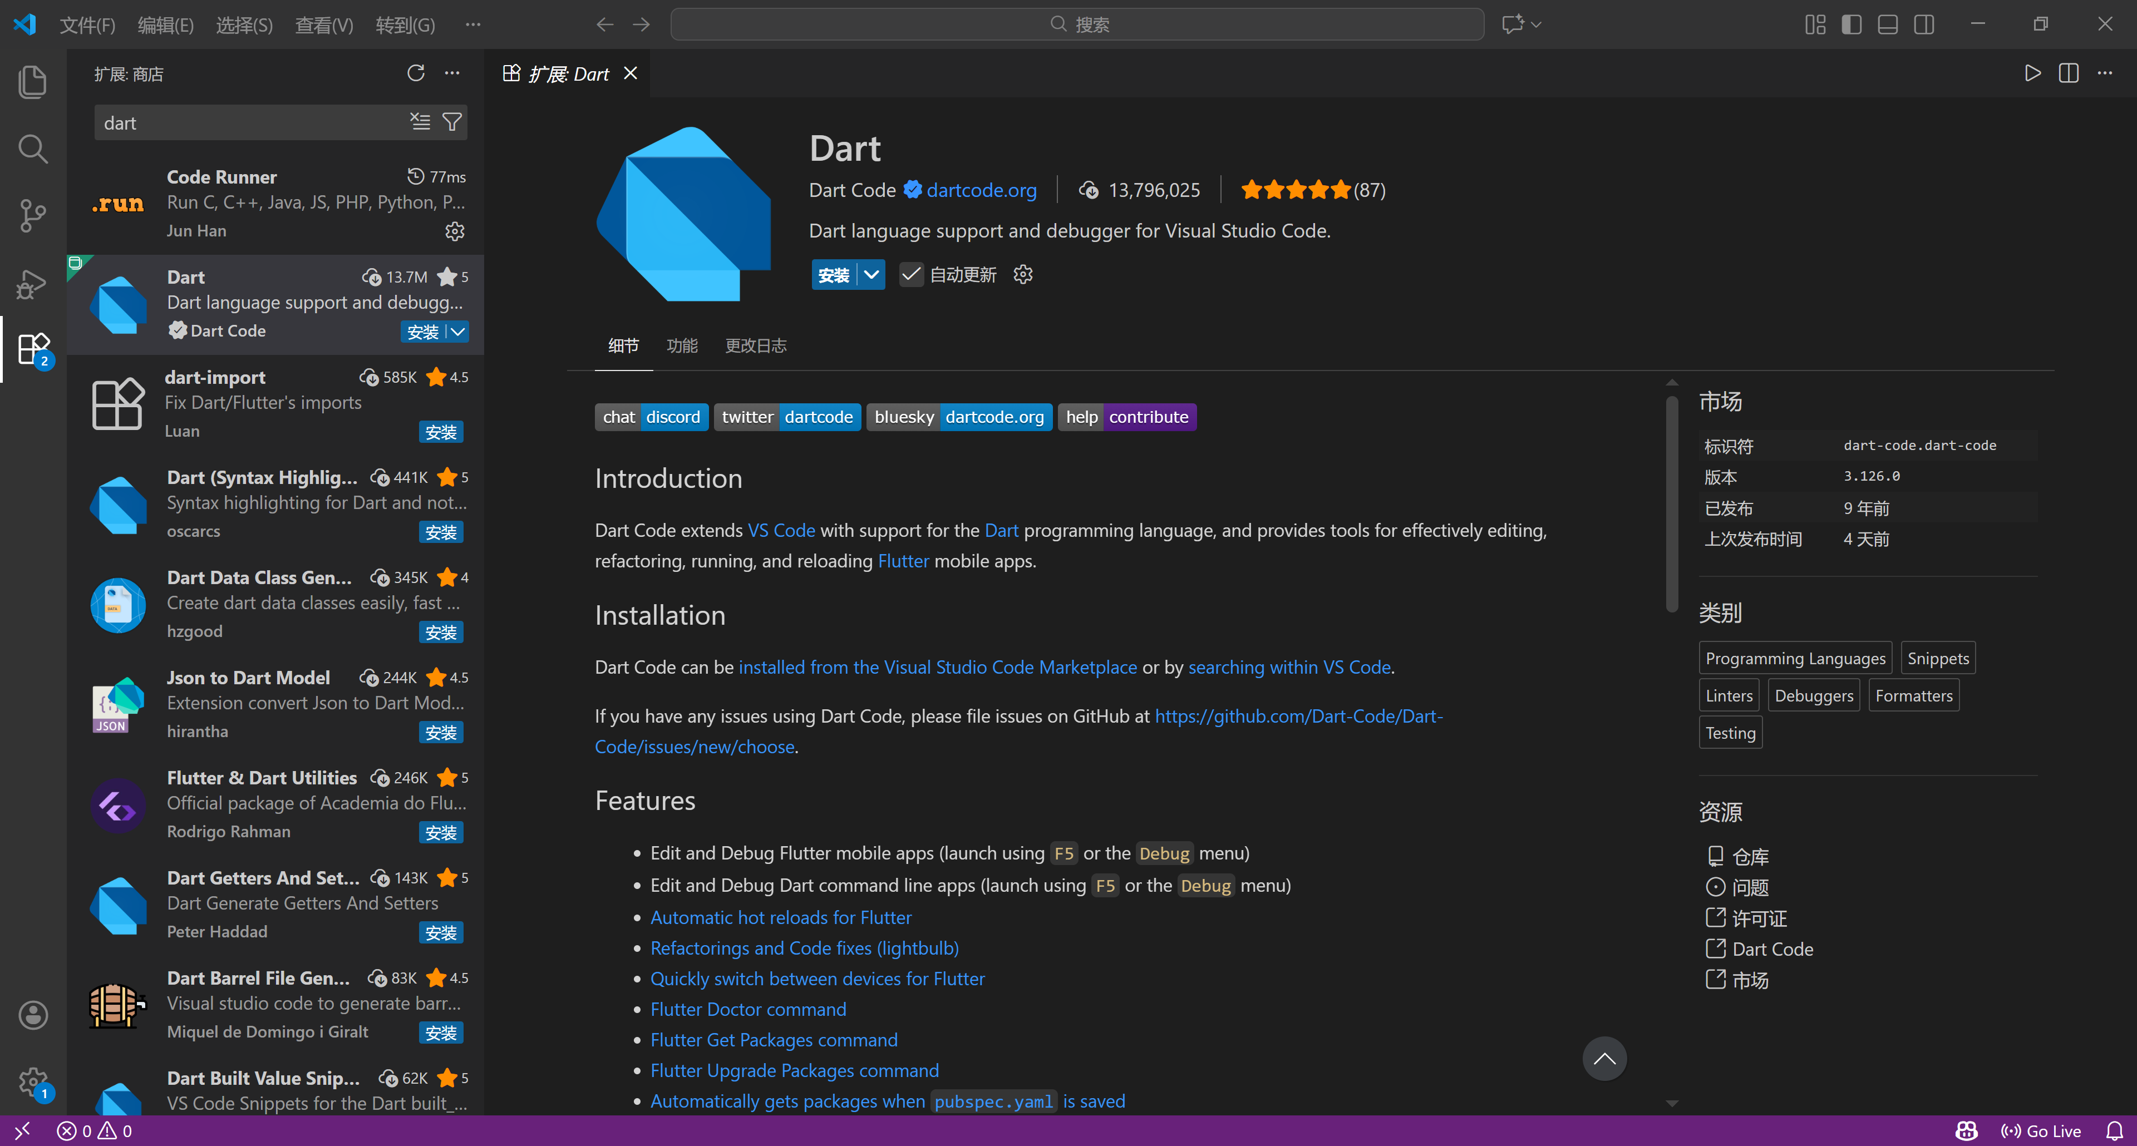The height and width of the screenshot is (1146, 2137).
Task: Open the Run and Debug view
Action: pos(32,284)
